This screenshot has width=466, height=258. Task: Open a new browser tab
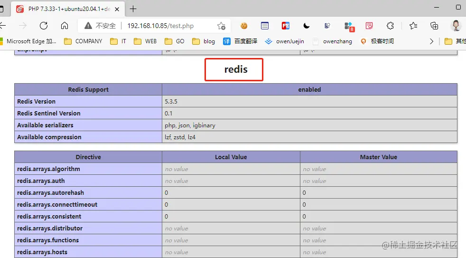click(x=133, y=9)
